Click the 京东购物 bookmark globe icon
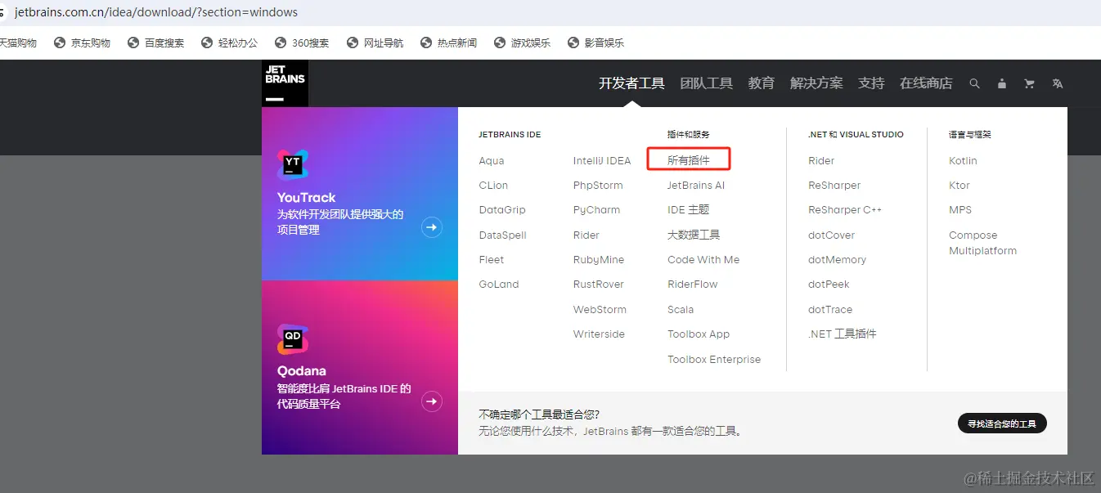This screenshot has width=1101, height=493. 60,43
